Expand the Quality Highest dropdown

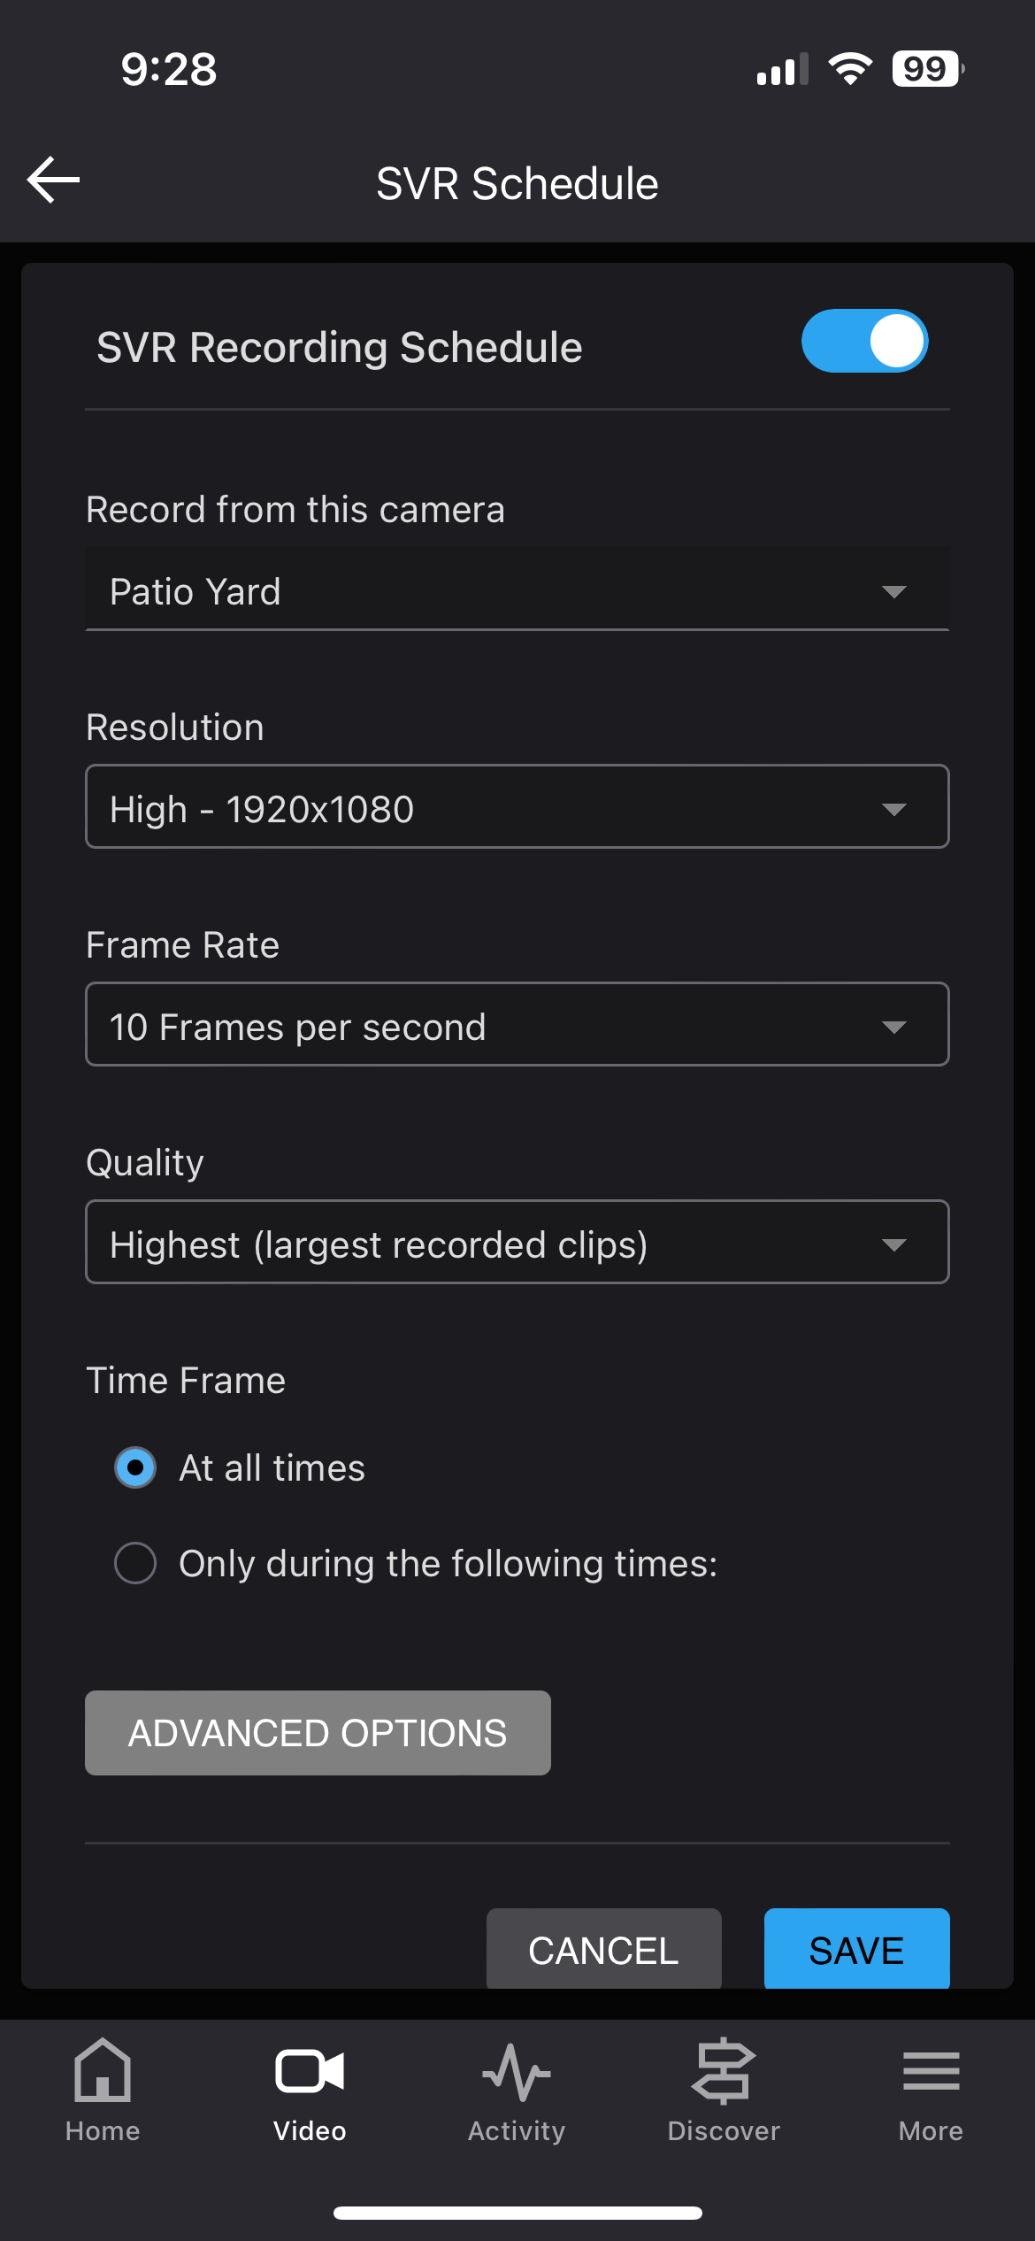click(x=517, y=1242)
